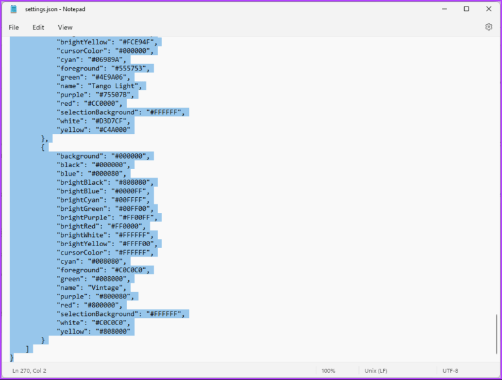Click the "brightPurple": "#FF00FF" line
This screenshot has height=380, width=502.
click(107, 218)
